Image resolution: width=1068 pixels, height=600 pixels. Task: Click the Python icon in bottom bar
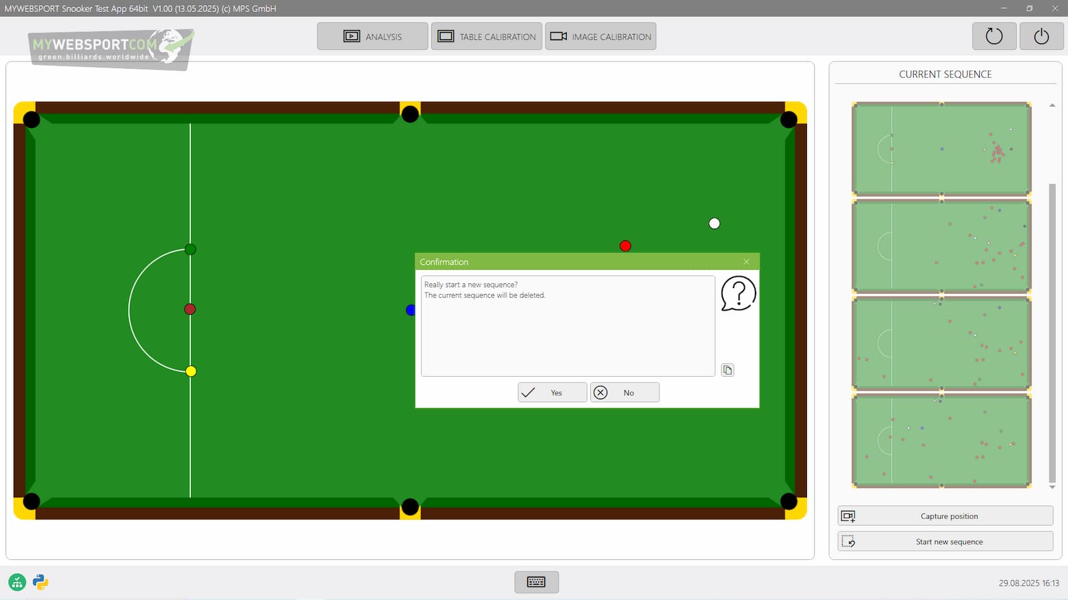(41, 582)
